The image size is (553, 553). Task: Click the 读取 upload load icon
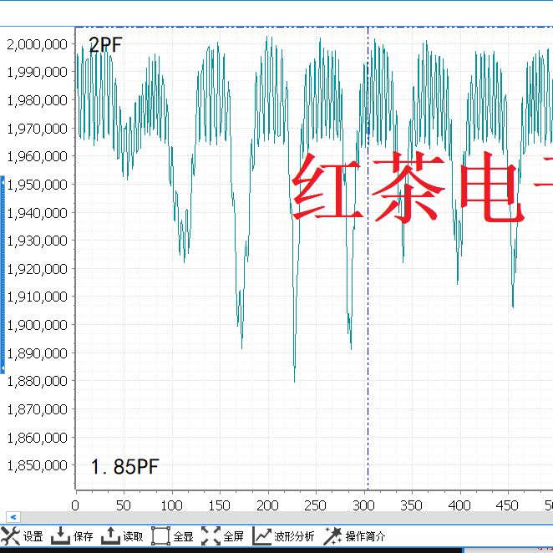point(111,536)
